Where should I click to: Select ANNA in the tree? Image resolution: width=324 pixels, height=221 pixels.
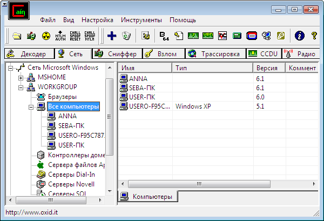(67, 116)
